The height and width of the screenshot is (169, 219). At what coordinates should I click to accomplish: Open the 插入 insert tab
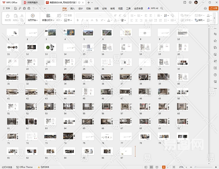point(73,8)
